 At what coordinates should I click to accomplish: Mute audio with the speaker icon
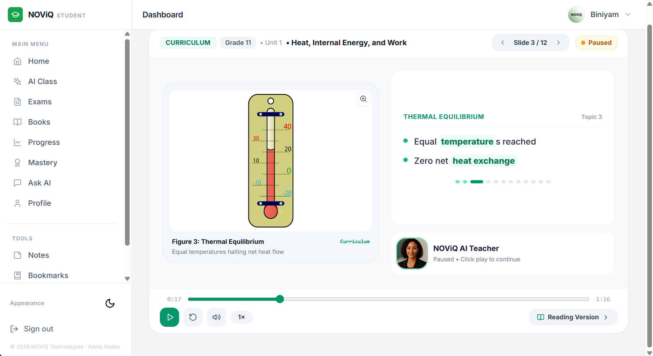216,317
